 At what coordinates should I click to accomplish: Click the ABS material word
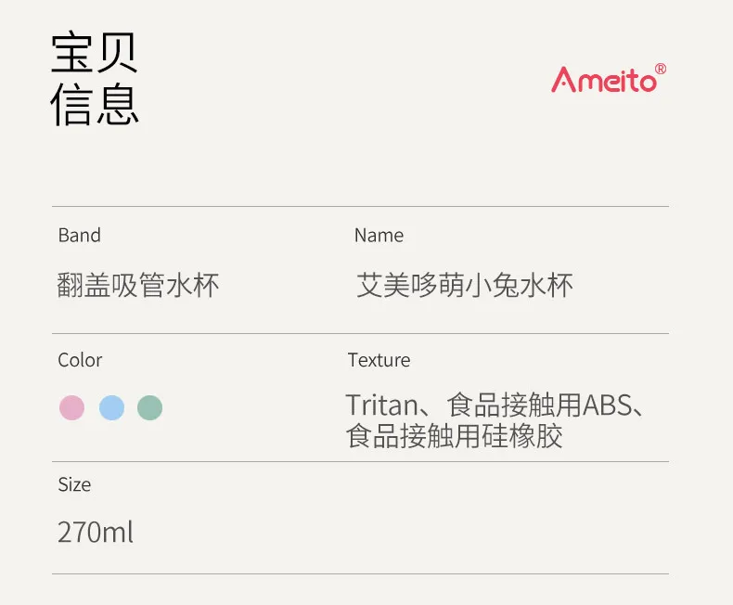tap(608, 405)
